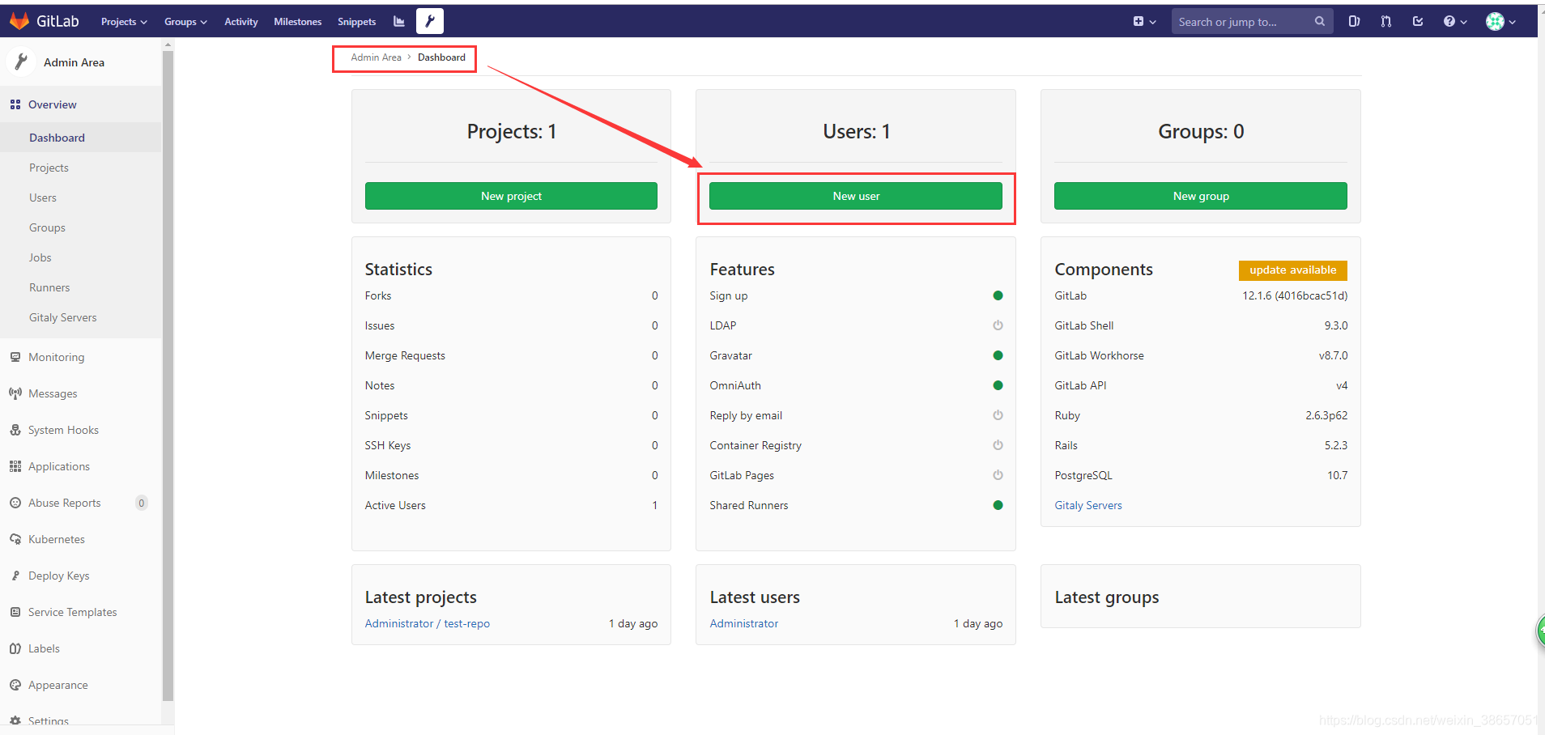Click the sidebar vertical scrollbar
The image size is (1545, 735).
point(168,376)
